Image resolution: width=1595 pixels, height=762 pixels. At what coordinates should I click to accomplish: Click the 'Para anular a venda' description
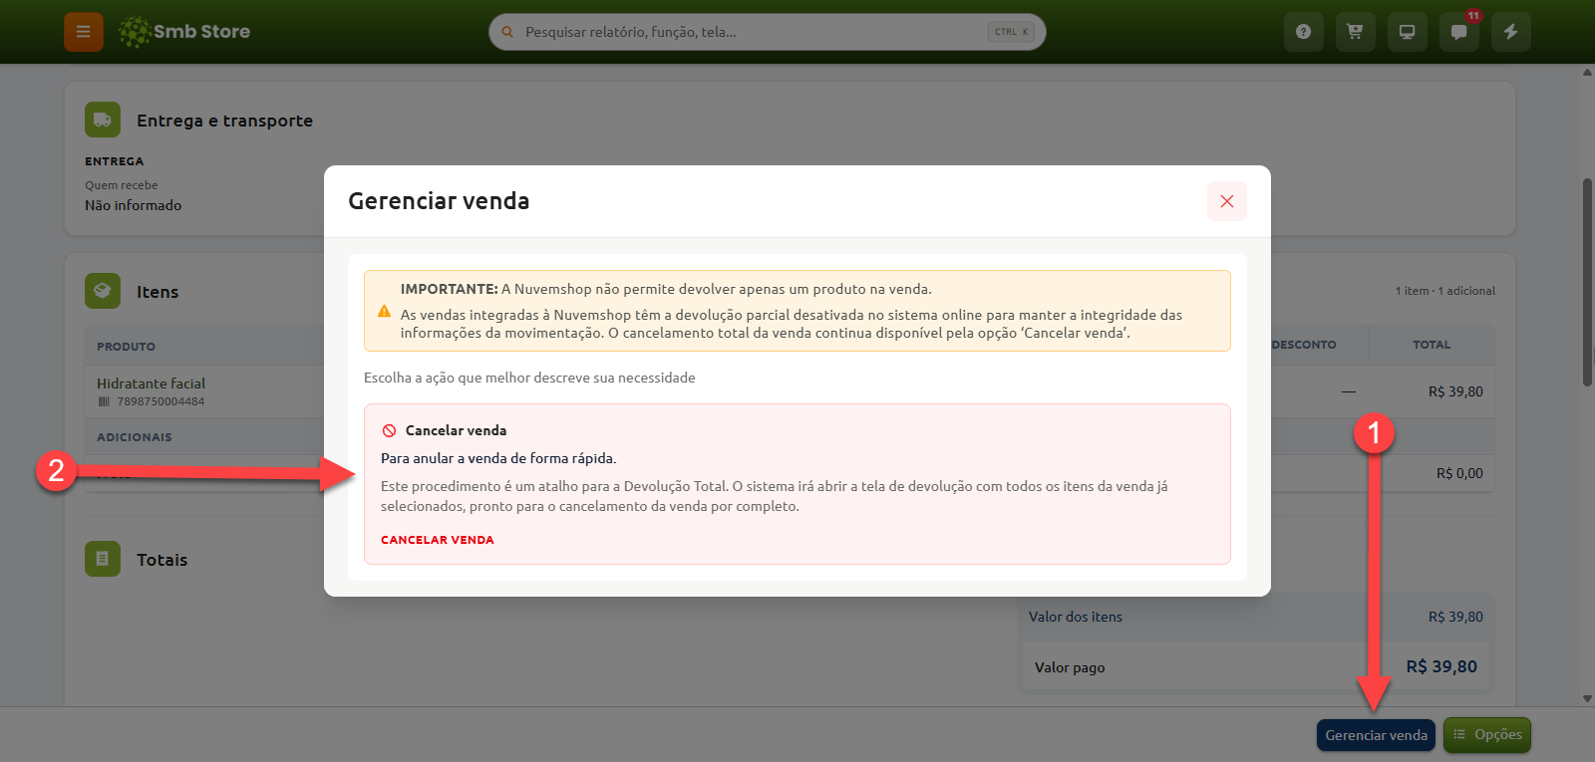click(x=498, y=458)
